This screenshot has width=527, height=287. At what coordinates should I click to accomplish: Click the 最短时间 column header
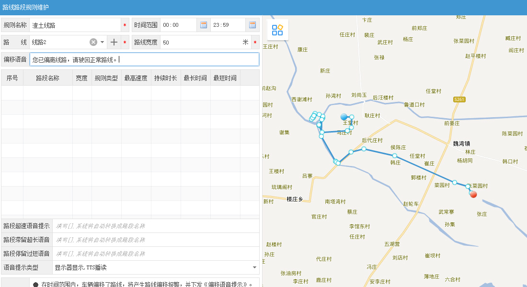pos(225,78)
